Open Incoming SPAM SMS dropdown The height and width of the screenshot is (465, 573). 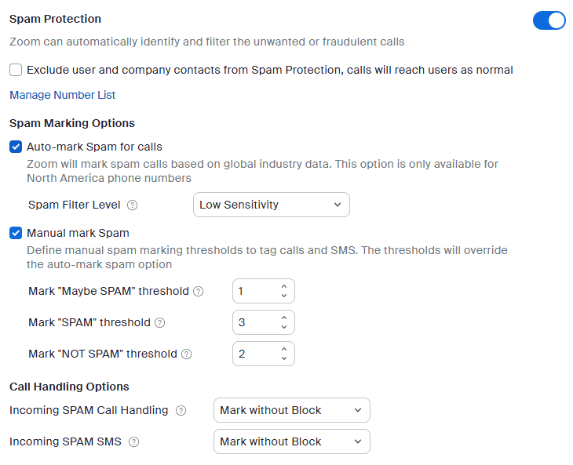coord(291,441)
